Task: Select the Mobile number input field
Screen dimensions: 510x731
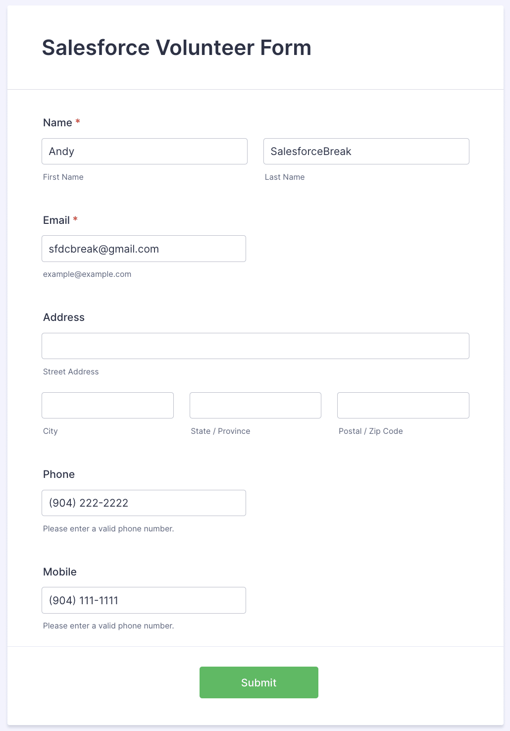Action: (144, 600)
